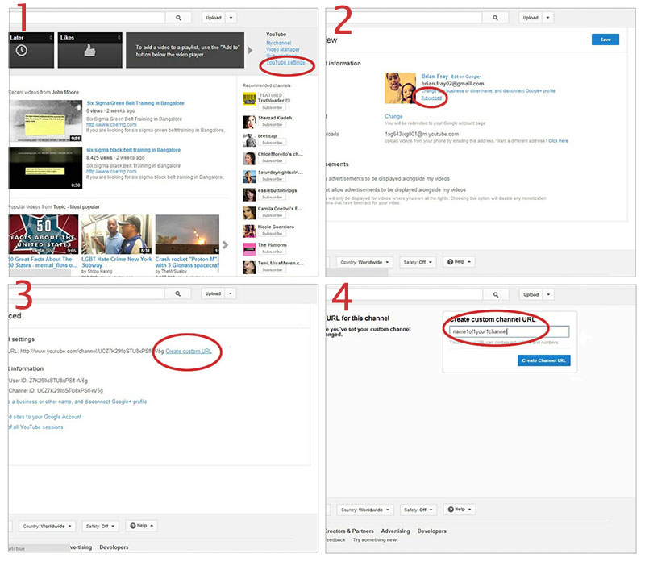Screen dimensions: 645x562
Task: Open the Proton-M rocket crash thumbnail
Action: coord(187,234)
